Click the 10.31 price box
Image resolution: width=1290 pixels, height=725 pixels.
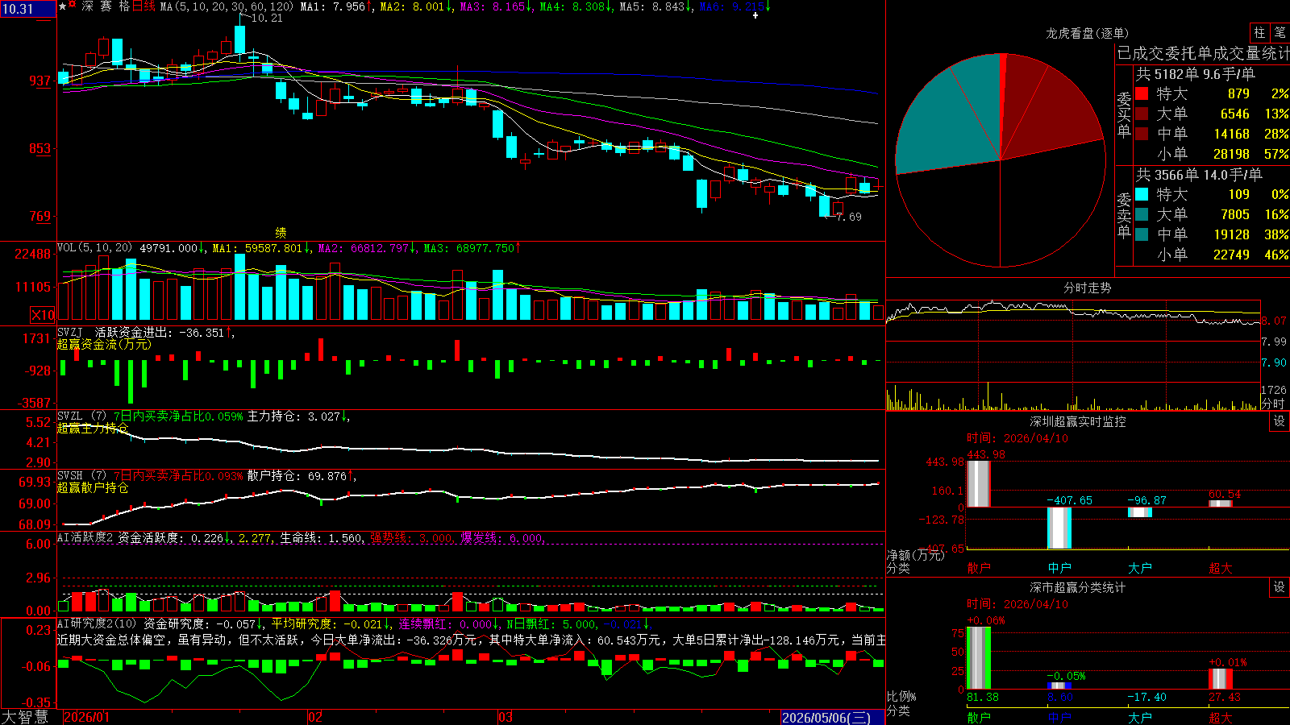[x=28, y=9]
